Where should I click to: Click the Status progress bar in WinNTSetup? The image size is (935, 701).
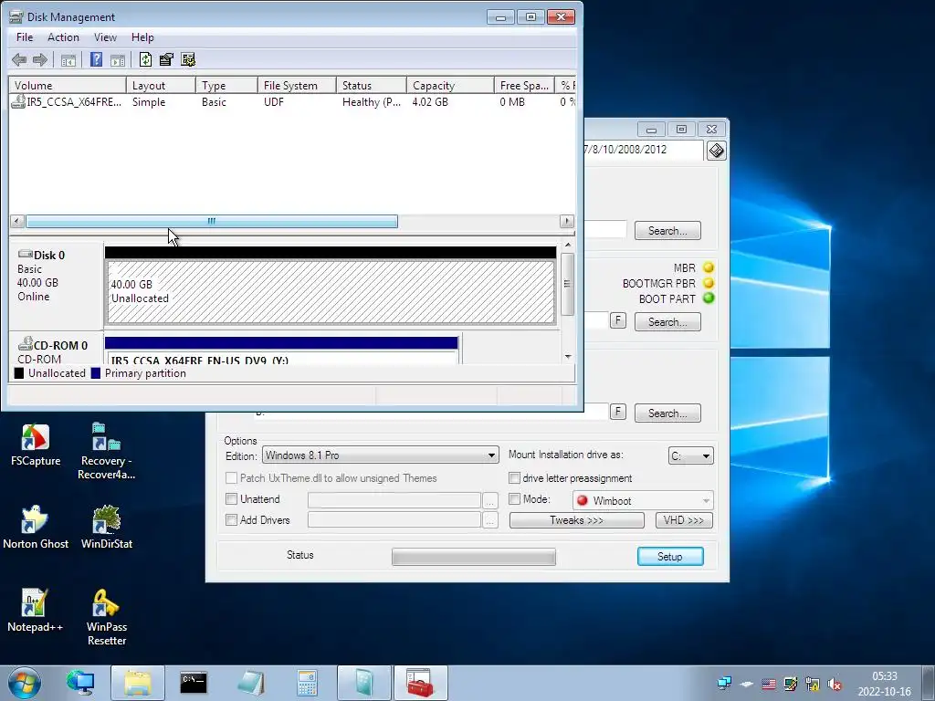pos(474,557)
